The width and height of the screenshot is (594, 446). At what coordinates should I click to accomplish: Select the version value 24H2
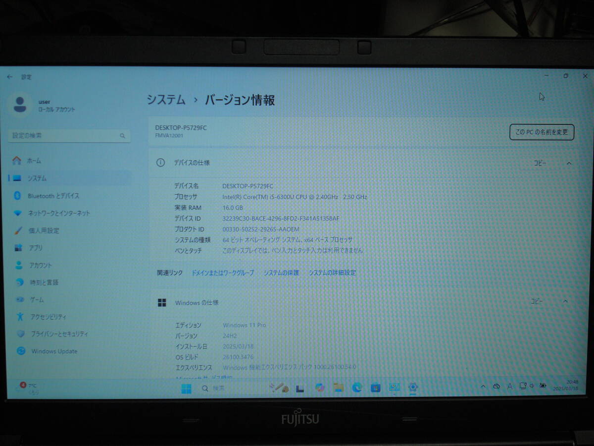pos(230,336)
